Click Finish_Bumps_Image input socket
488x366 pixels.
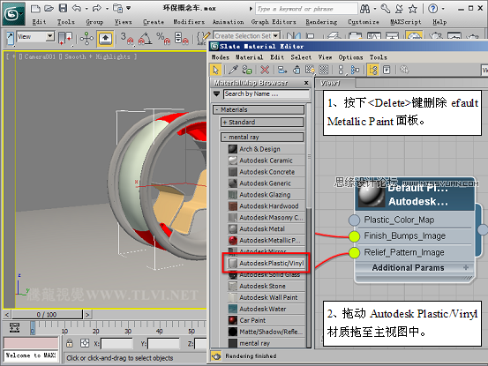pyautogui.click(x=354, y=236)
